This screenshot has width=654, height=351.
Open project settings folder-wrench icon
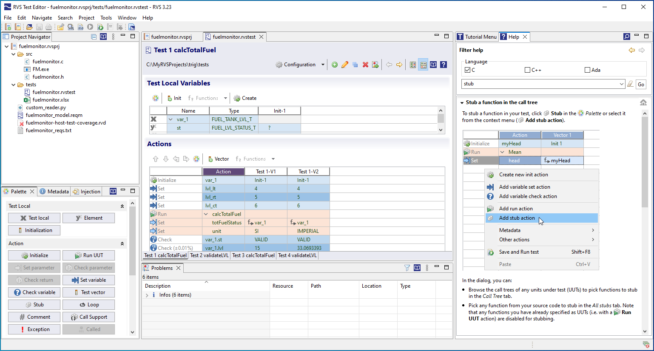pos(61,27)
